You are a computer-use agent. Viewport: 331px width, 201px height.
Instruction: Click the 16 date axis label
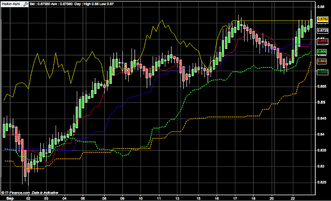[217, 198]
